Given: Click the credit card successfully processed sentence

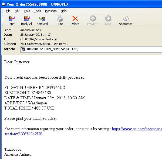Looking at the screenshot, I should click(x=45, y=77).
